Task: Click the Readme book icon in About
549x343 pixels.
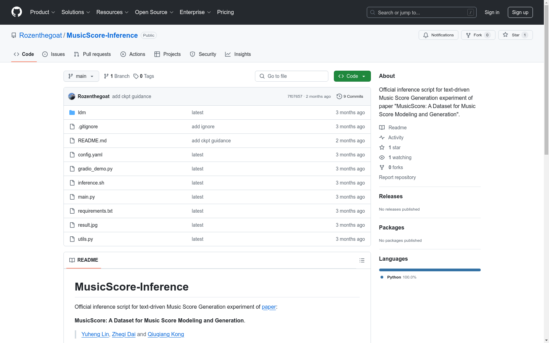Action: coord(382,128)
